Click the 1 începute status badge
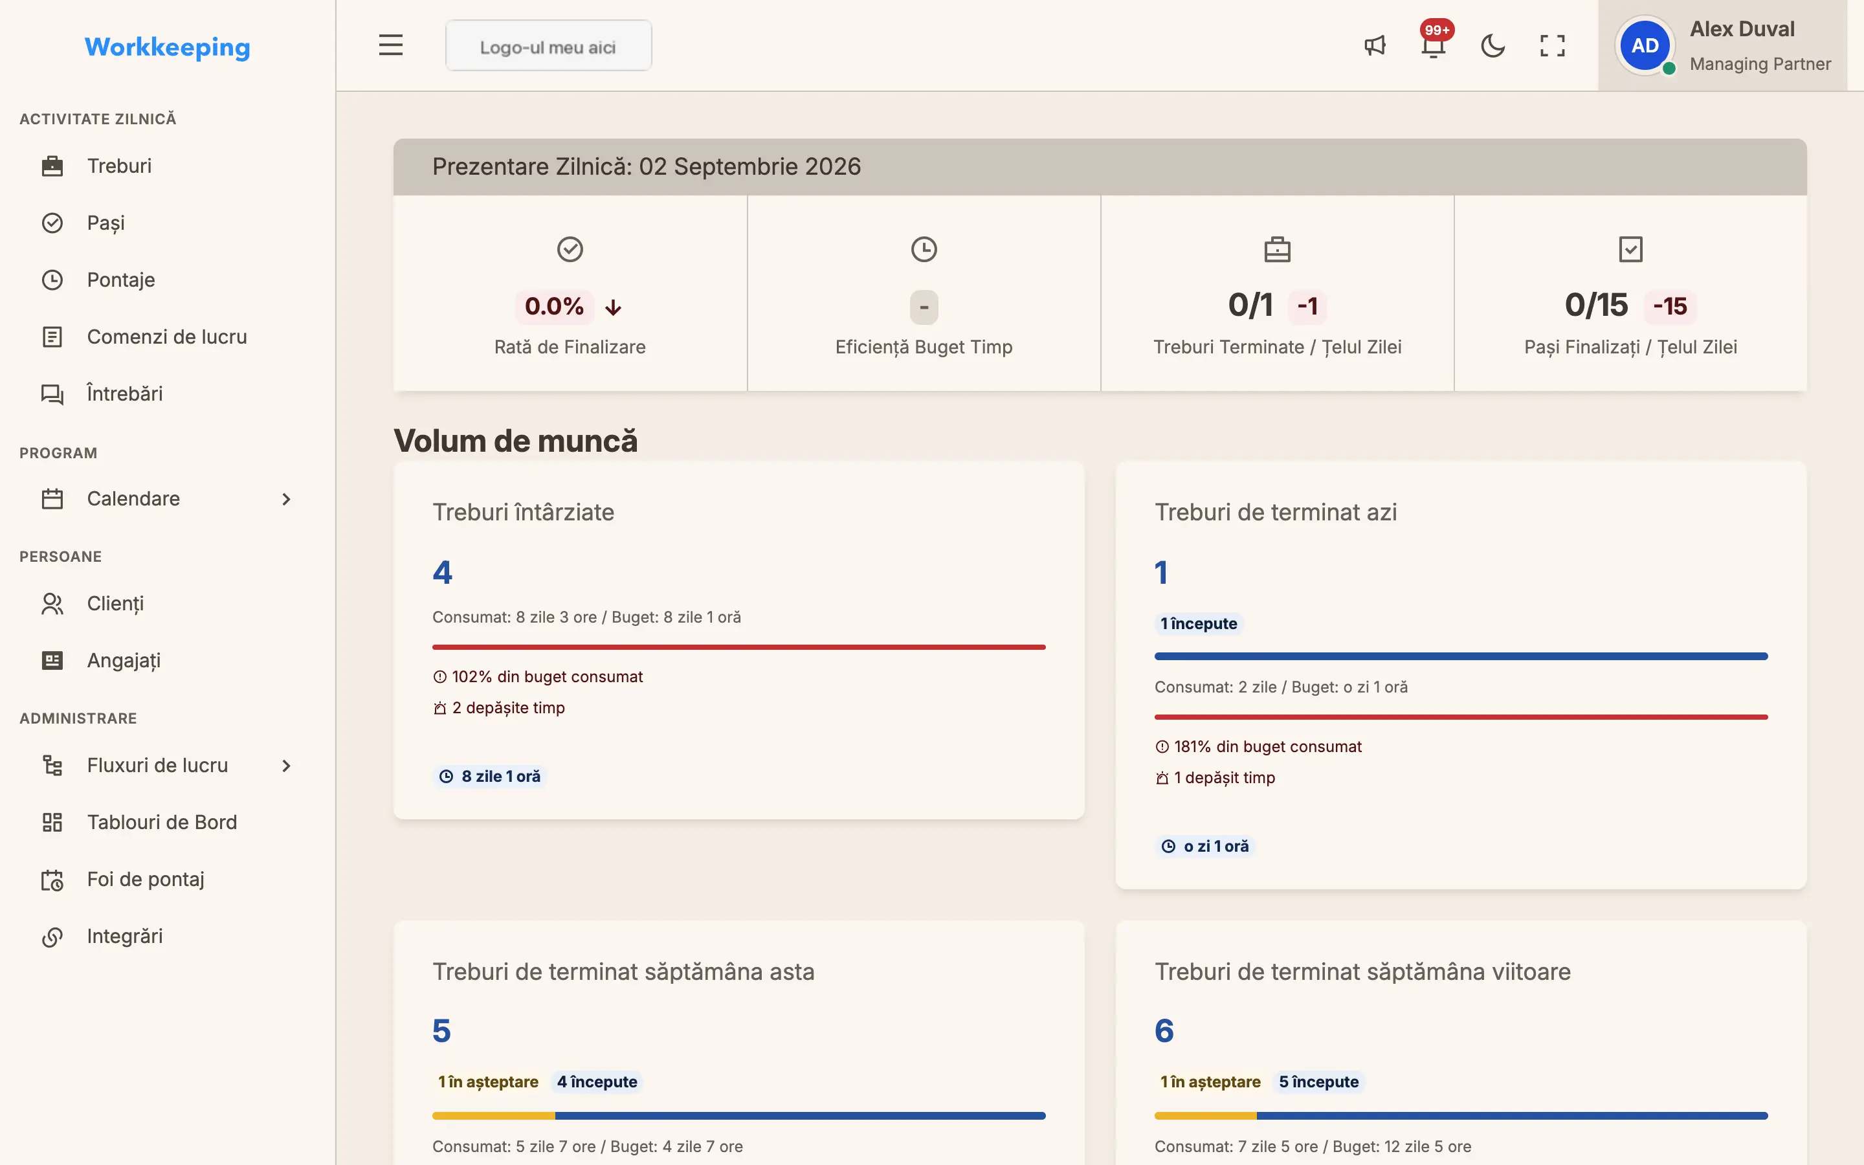 (x=1199, y=623)
